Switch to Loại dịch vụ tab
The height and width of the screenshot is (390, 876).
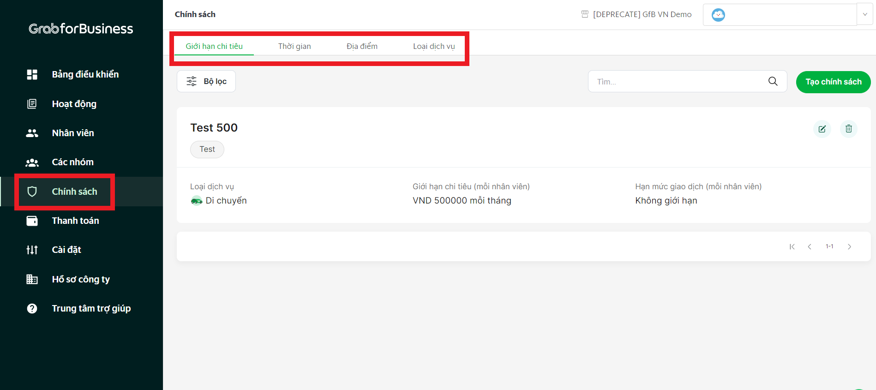pyautogui.click(x=434, y=46)
